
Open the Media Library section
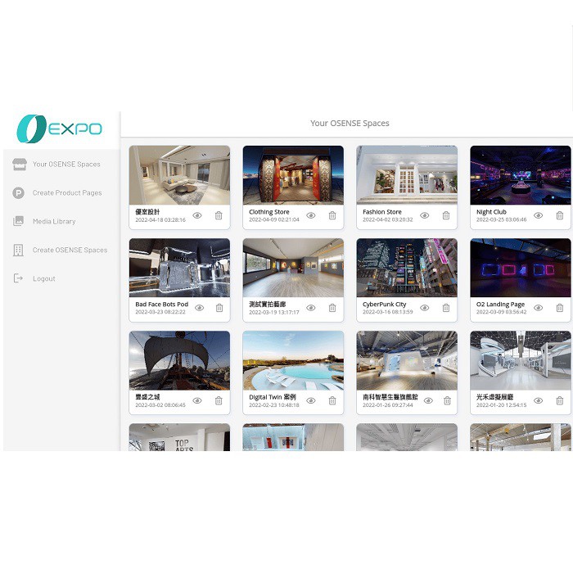pos(54,222)
